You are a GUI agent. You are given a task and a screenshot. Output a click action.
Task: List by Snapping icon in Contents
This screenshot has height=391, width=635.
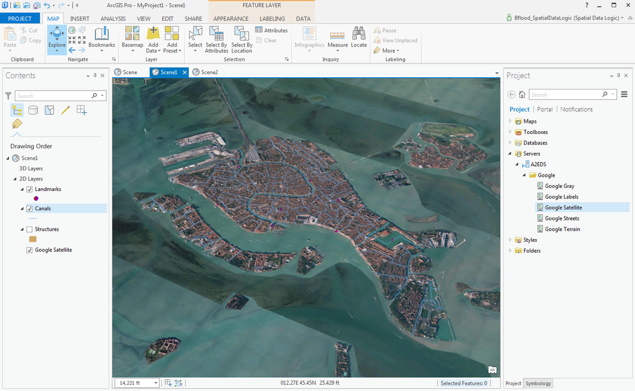(x=81, y=110)
